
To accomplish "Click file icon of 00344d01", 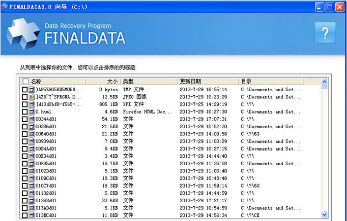I will pyautogui.click(x=32, y=119).
